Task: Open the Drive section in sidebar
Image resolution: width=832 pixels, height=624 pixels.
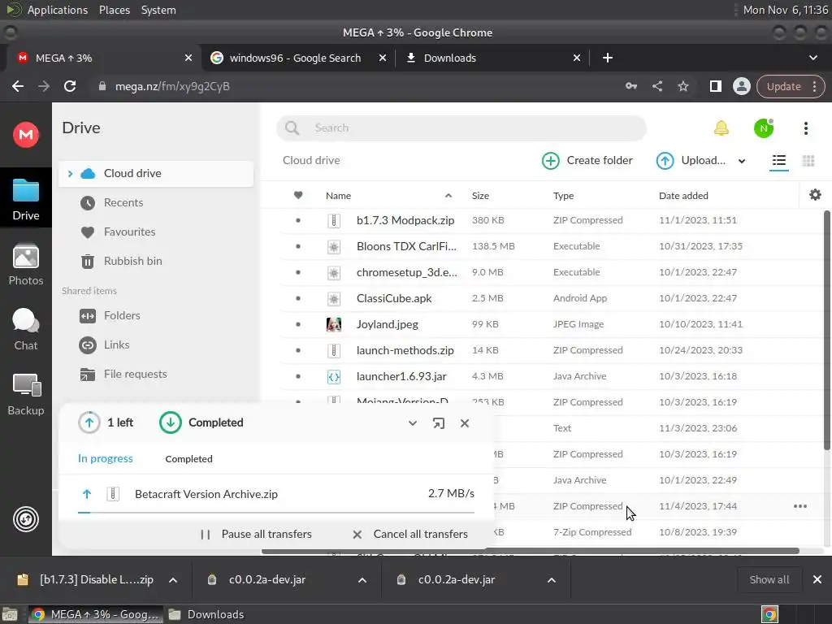Action: click(x=25, y=198)
